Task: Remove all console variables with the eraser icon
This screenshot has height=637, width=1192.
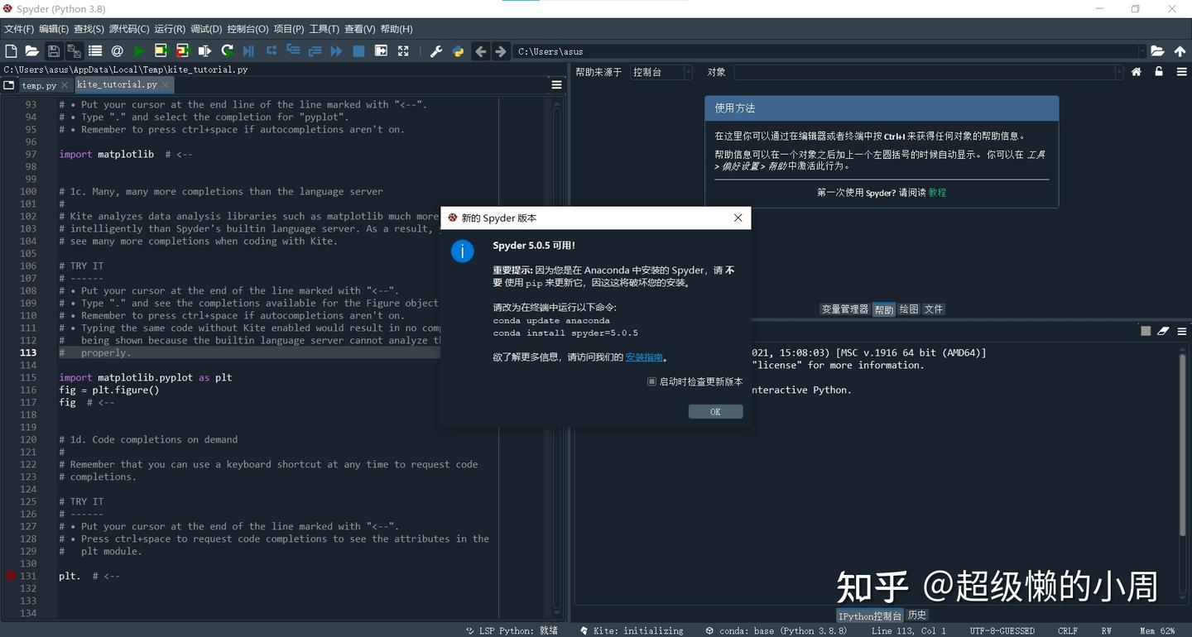Action: pyautogui.click(x=1162, y=330)
